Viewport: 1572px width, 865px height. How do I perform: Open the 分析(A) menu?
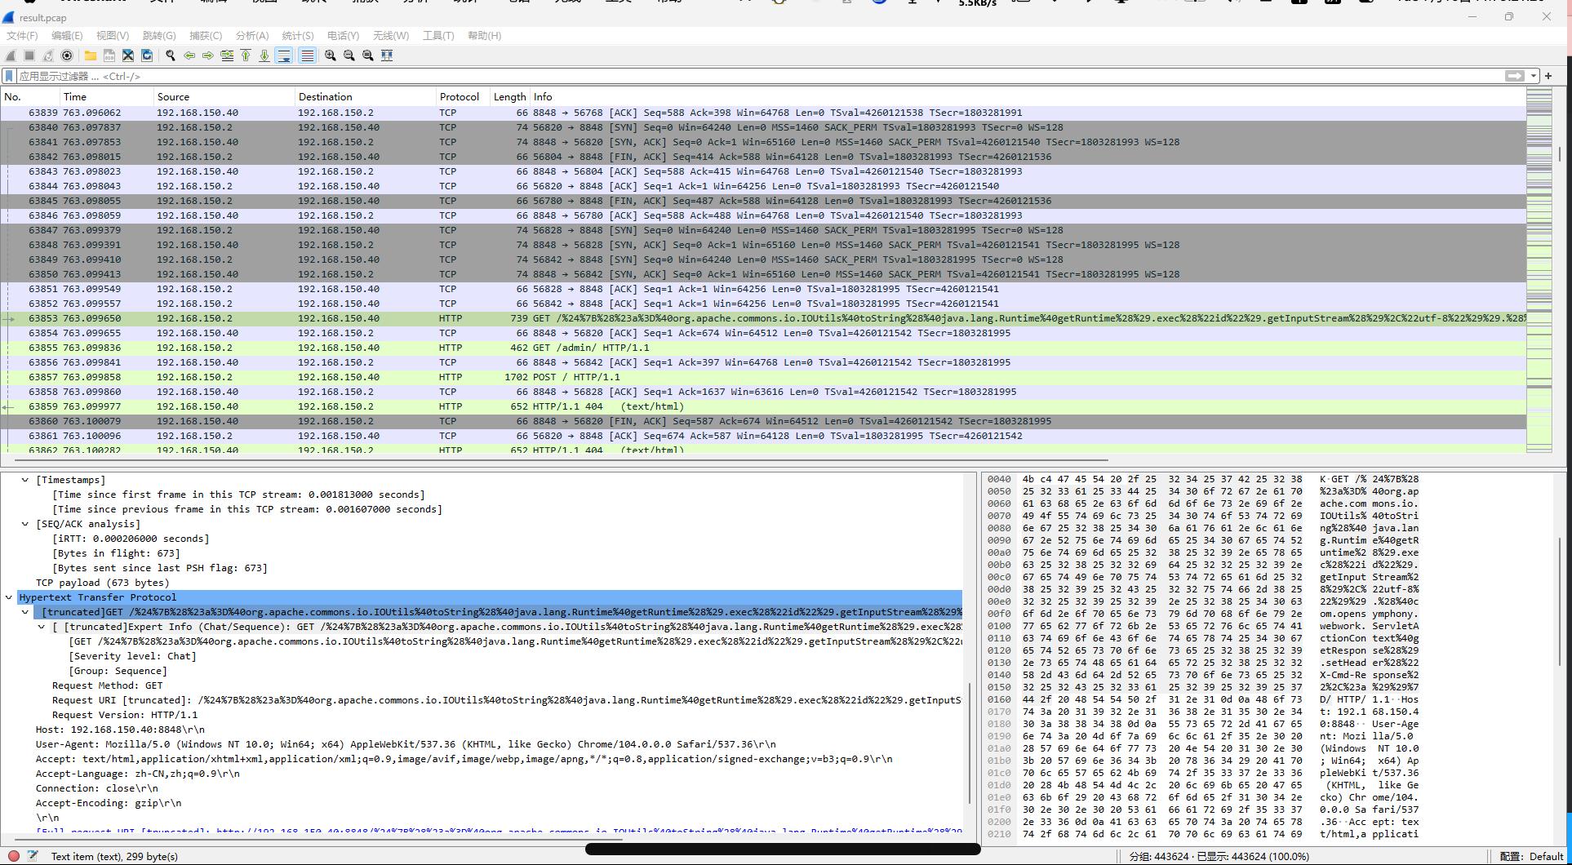tap(252, 36)
